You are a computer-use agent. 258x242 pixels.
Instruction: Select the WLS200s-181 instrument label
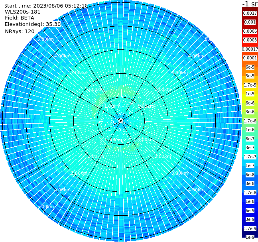23,12
